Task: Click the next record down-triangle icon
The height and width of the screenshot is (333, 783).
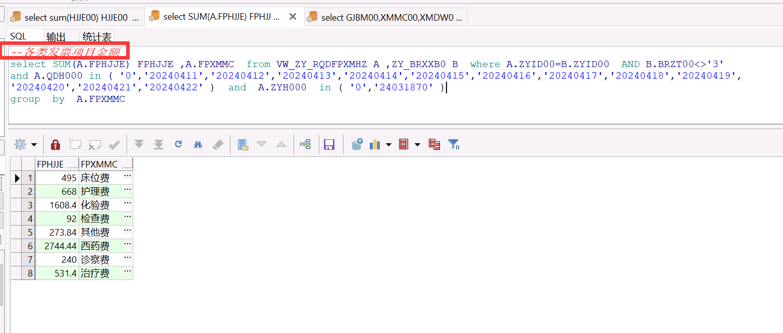Action: 261,144
